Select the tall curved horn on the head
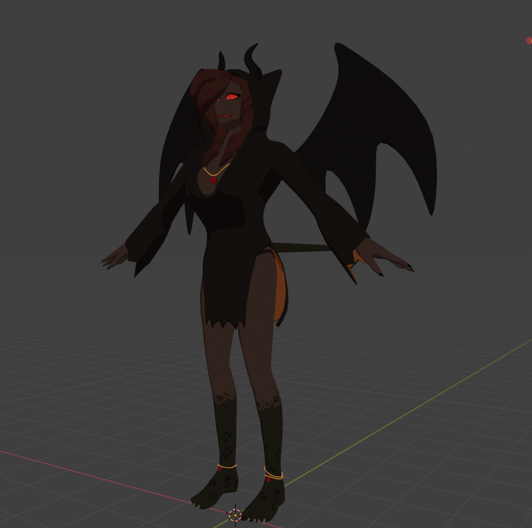The height and width of the screenshot is (528, 532). coord(253,62)
